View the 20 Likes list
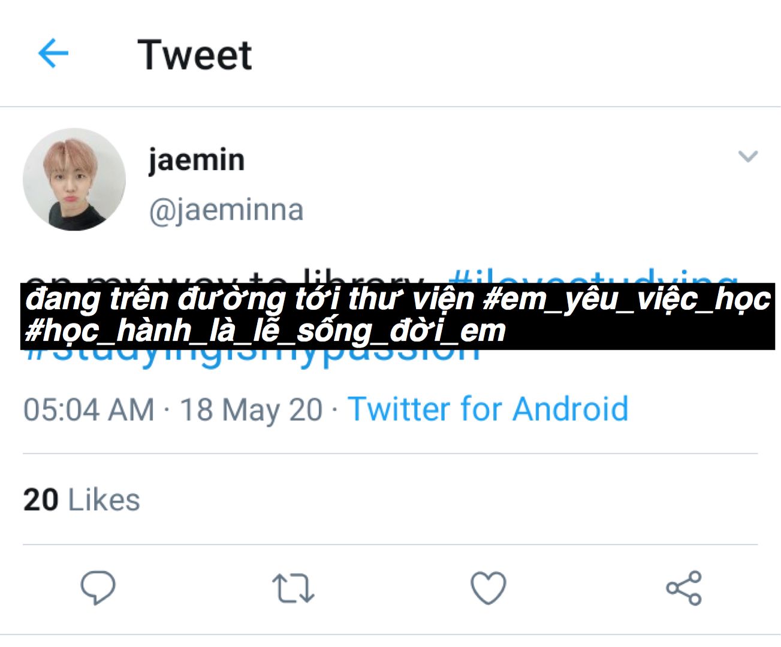 pos(82,500)
